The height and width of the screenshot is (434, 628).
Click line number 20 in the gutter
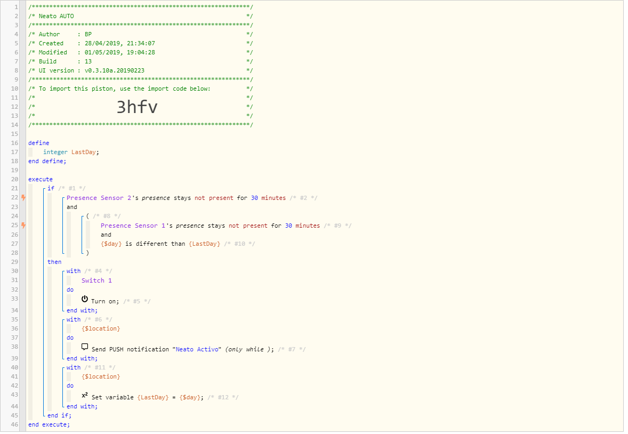click(x=14, y=179)
